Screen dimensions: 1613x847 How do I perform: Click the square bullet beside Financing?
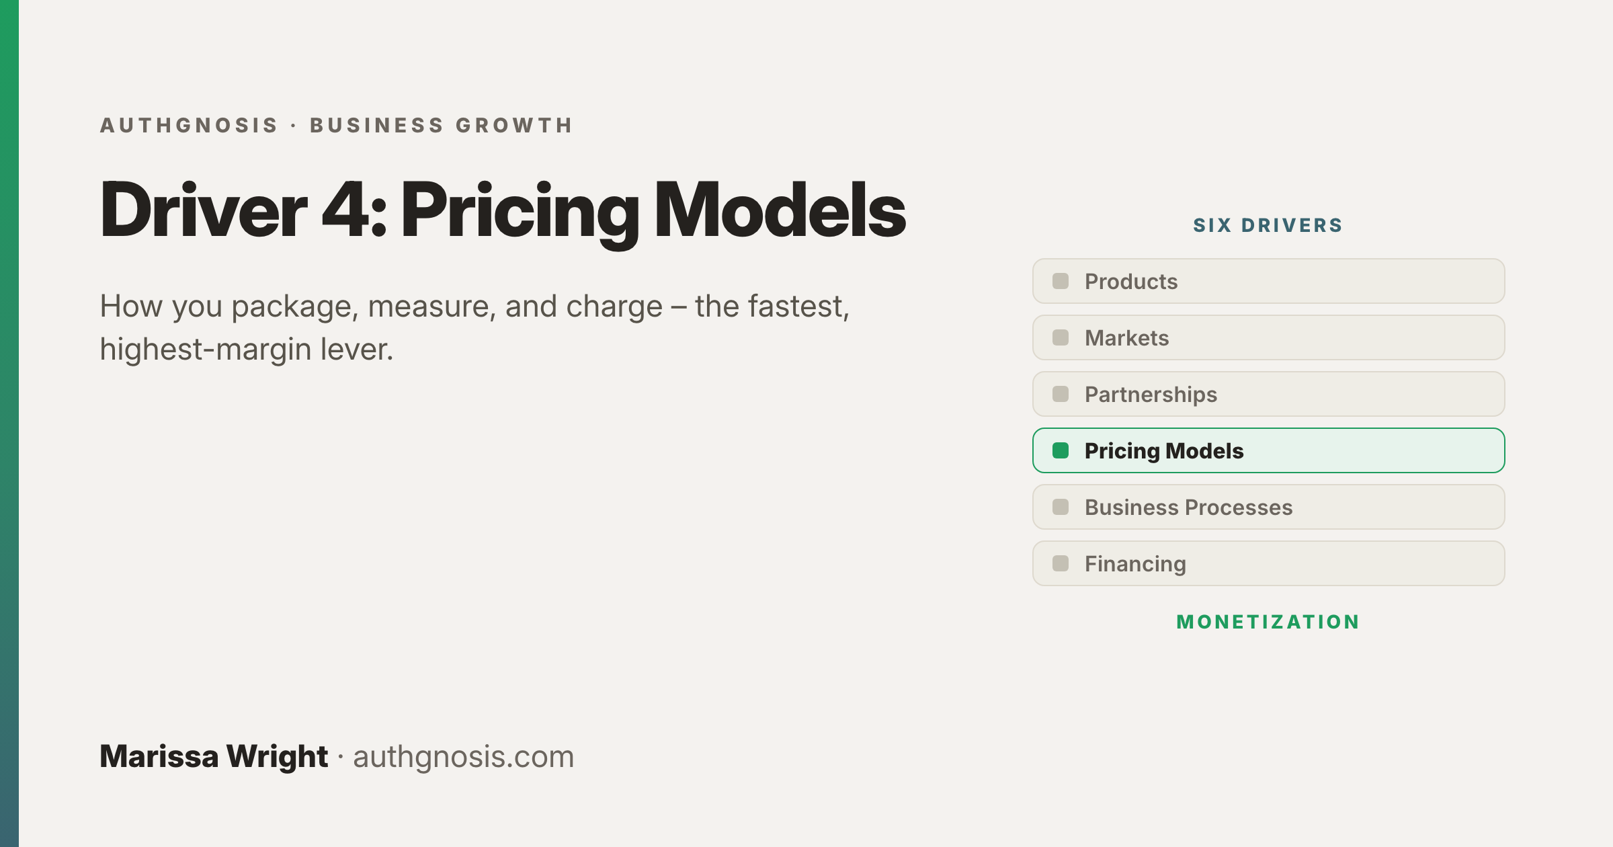tap(1061, 563)
